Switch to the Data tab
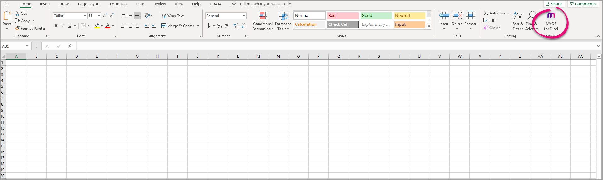 click(x=140, y=4)
